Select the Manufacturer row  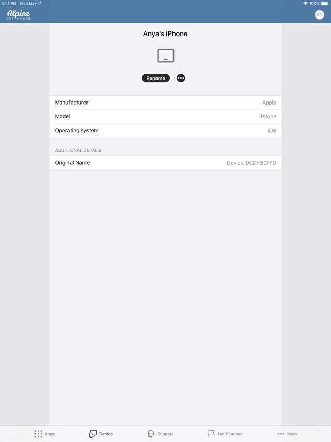165,103
